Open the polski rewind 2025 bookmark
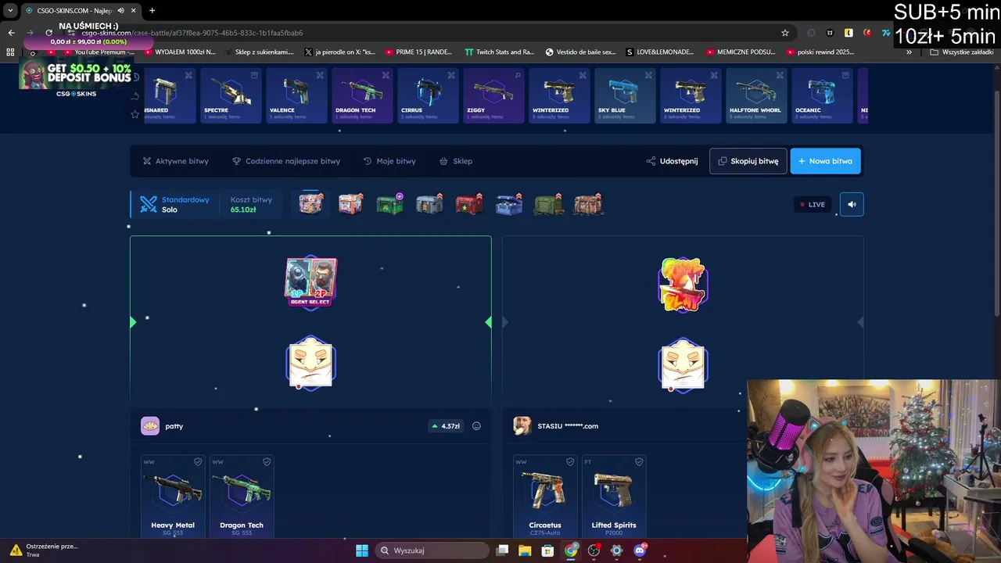 (x=820, y=52)
